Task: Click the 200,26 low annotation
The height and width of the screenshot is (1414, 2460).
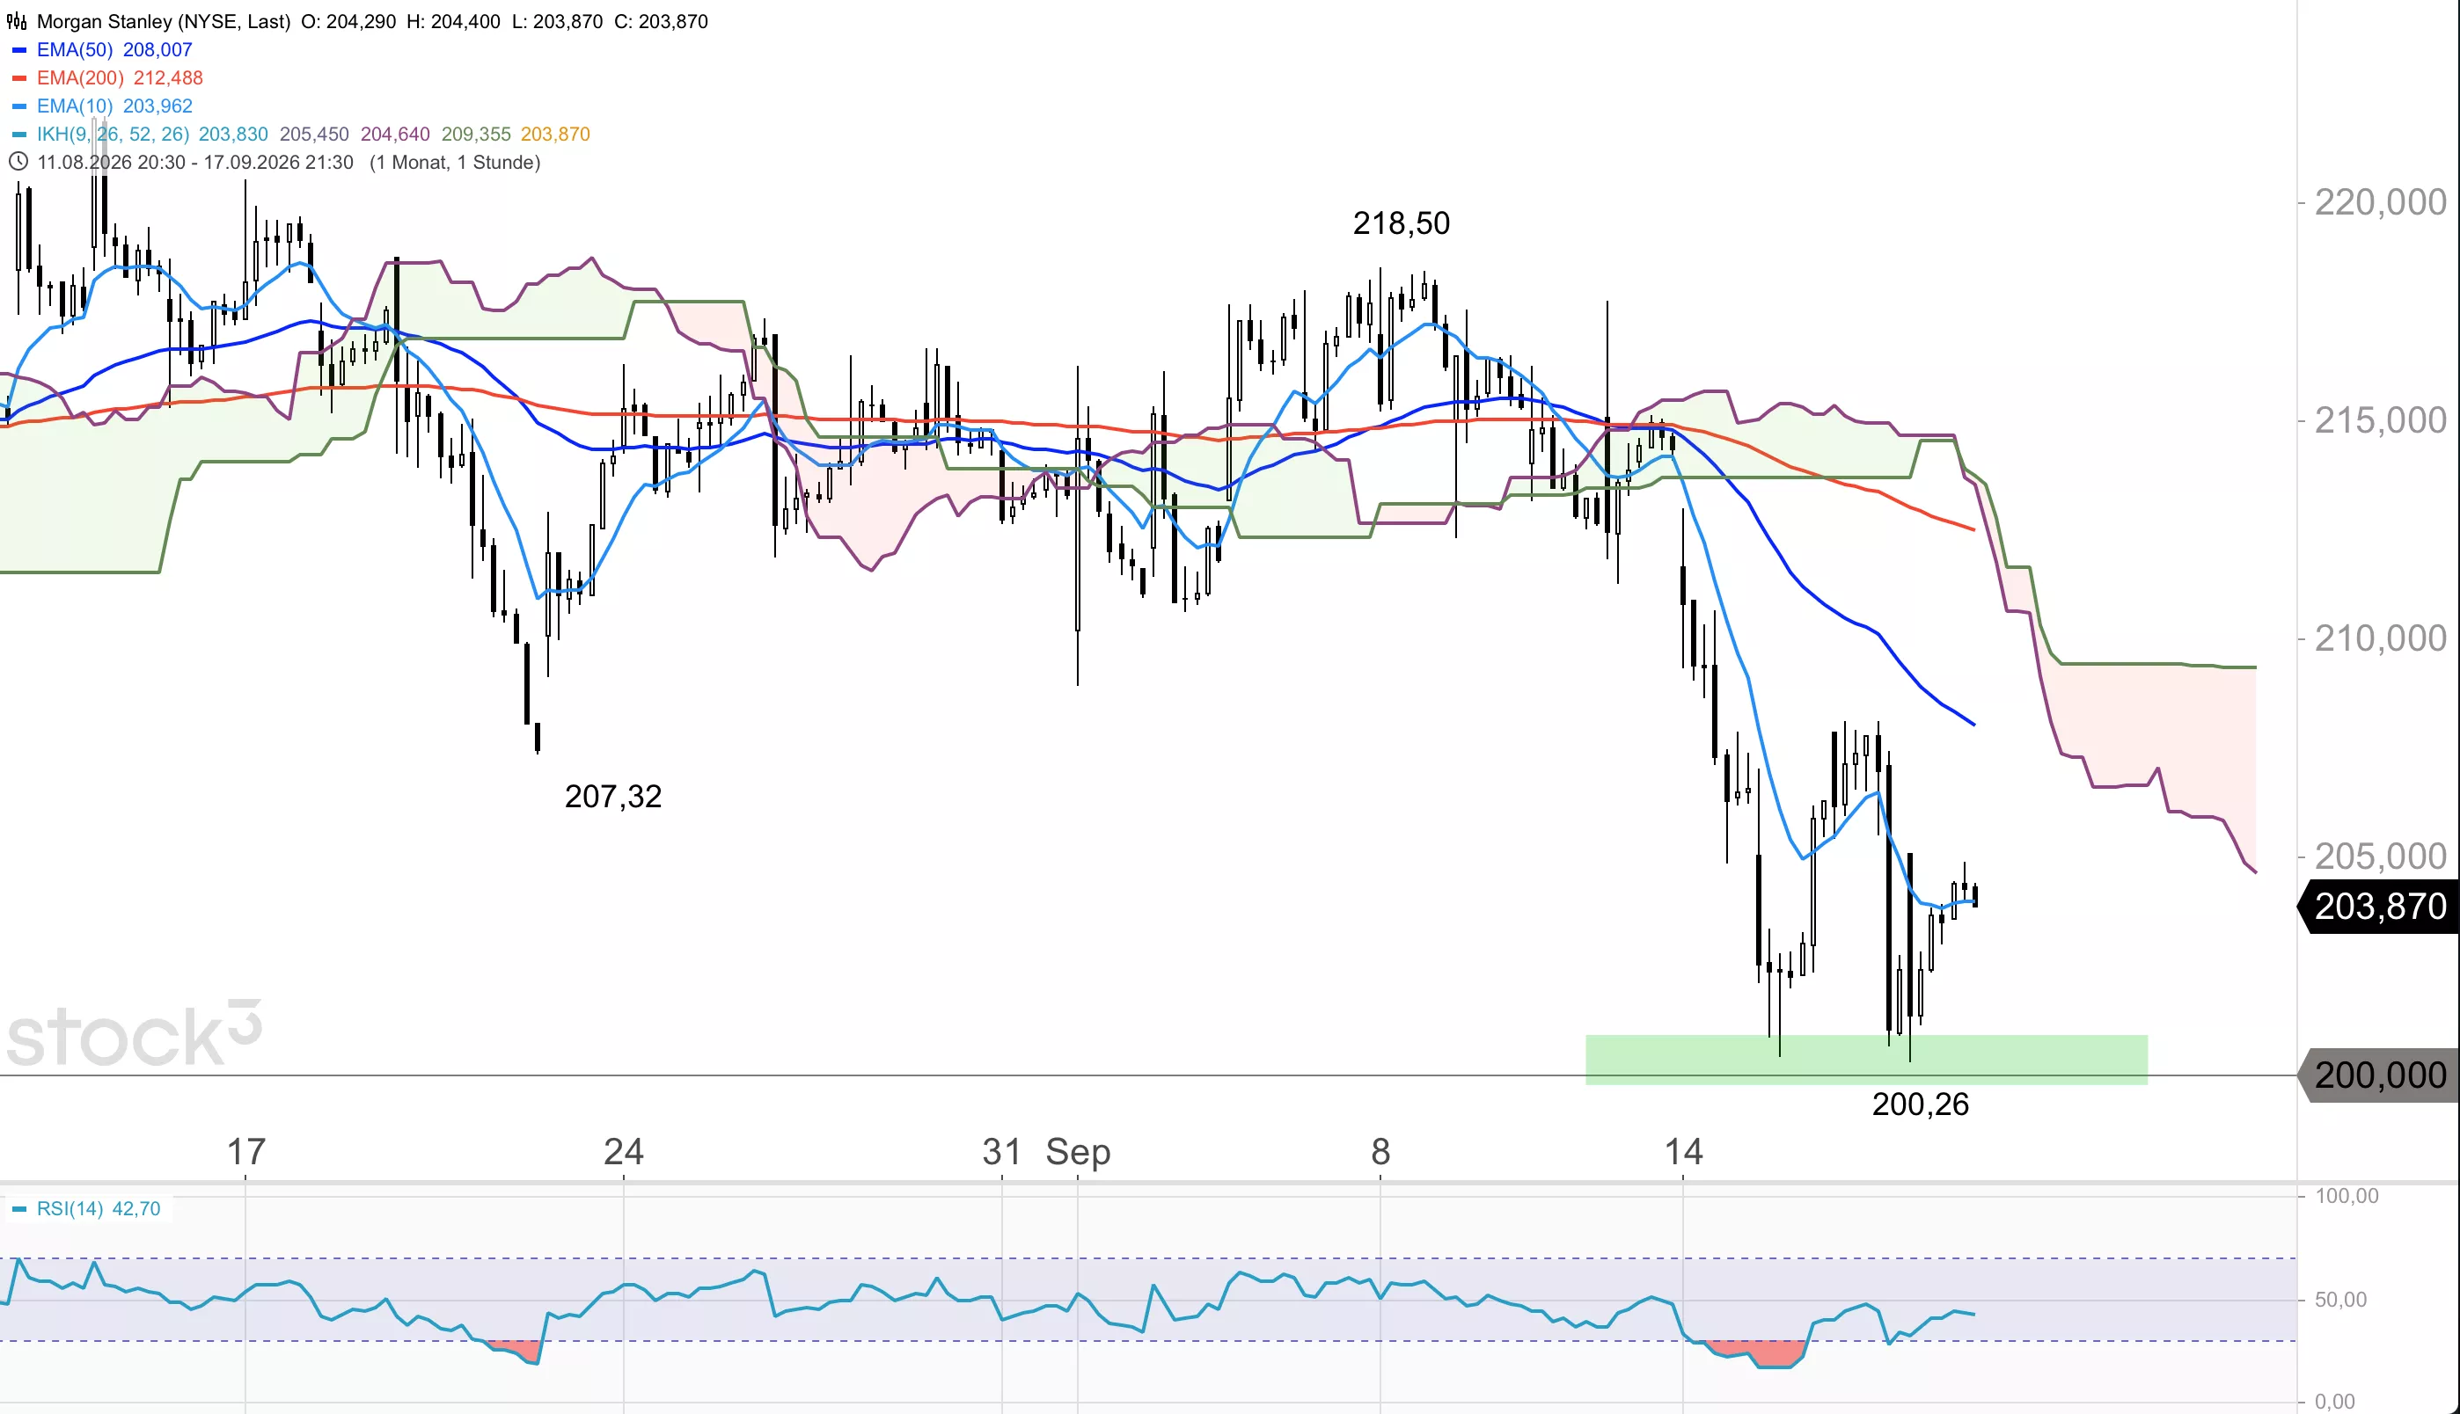Action: (1920, 1104)
